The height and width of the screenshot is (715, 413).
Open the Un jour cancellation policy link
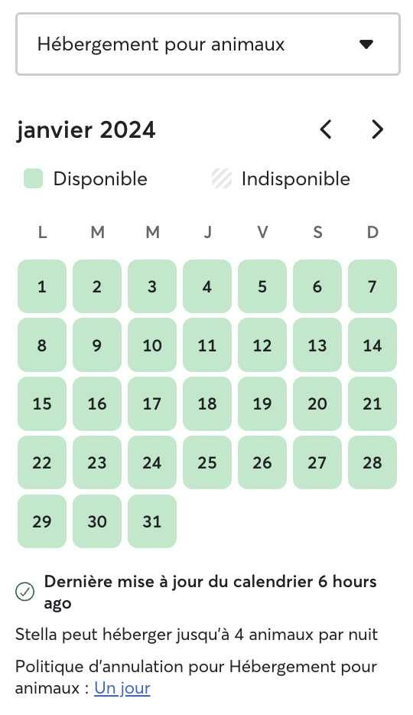[122, 687]
